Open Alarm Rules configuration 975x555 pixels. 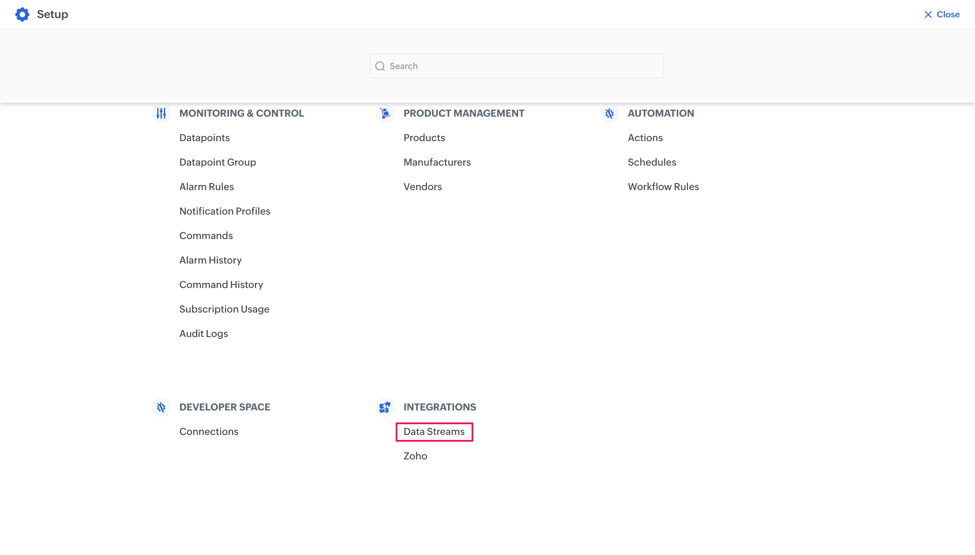pyautogui.click(x=206, y=187)
